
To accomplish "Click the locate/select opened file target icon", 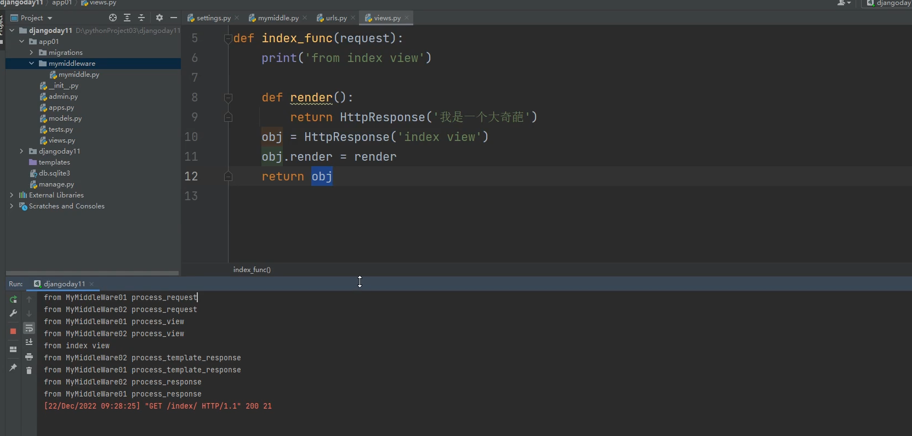I will pyautogui.click(x=113, y=18).
